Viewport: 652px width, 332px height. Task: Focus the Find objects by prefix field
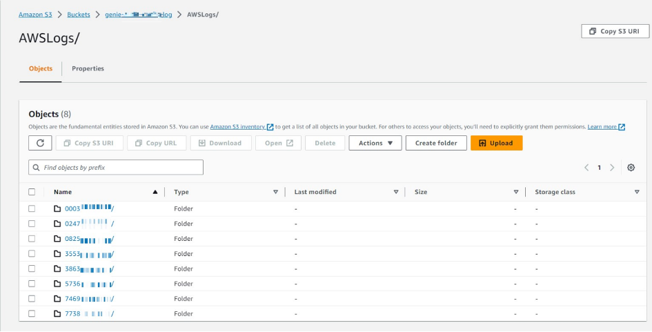point(116,168)
